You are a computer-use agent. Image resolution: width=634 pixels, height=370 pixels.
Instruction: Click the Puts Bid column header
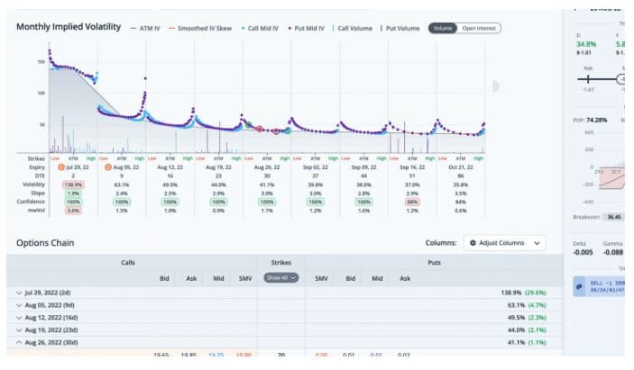coord(350,278)
